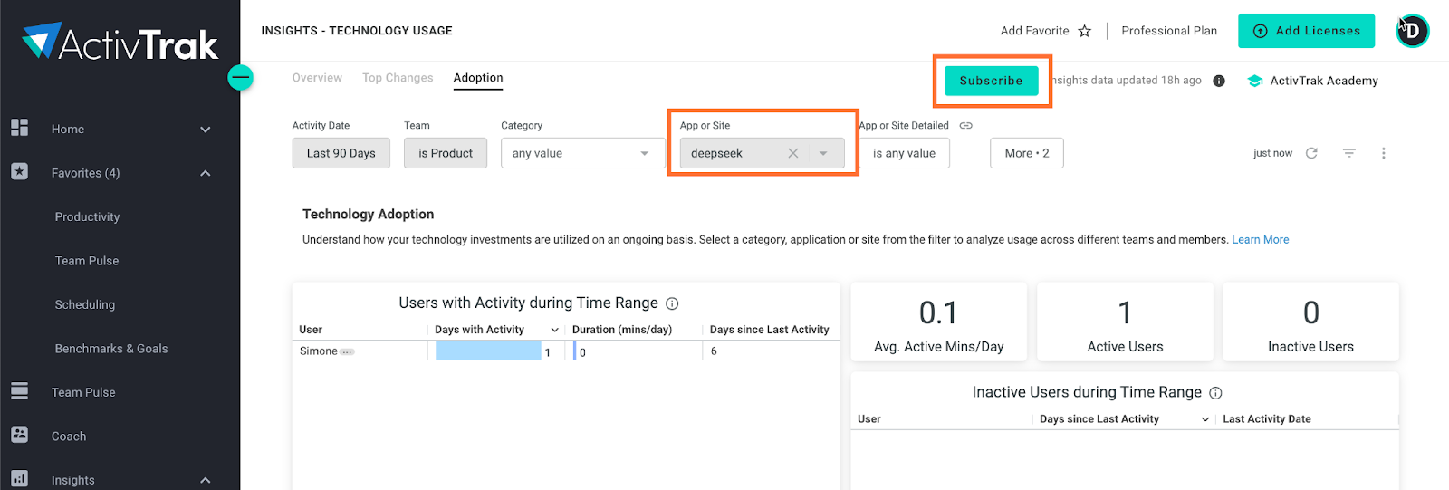The image size is (1449, 490).
Task: Click the Coach sidebar icon
Action: pyautogui.click(x=19, y=435)
